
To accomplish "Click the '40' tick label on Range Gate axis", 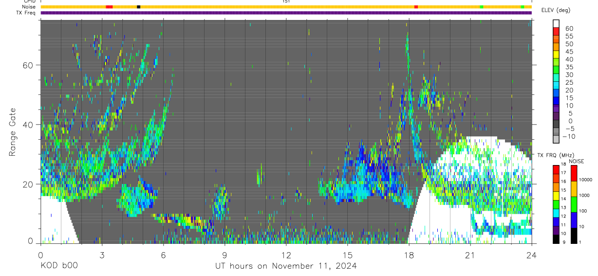I will click(28, 125).
